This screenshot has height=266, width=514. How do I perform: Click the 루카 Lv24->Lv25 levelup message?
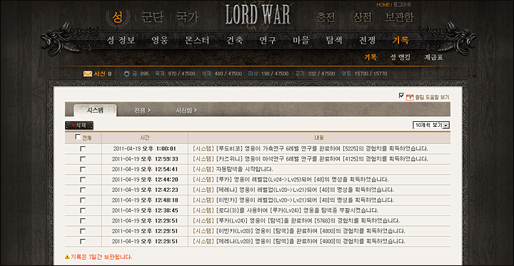coord(291,180)
